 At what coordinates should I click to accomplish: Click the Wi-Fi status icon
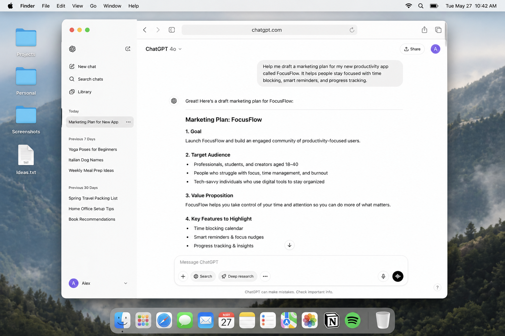click(409, 6)
